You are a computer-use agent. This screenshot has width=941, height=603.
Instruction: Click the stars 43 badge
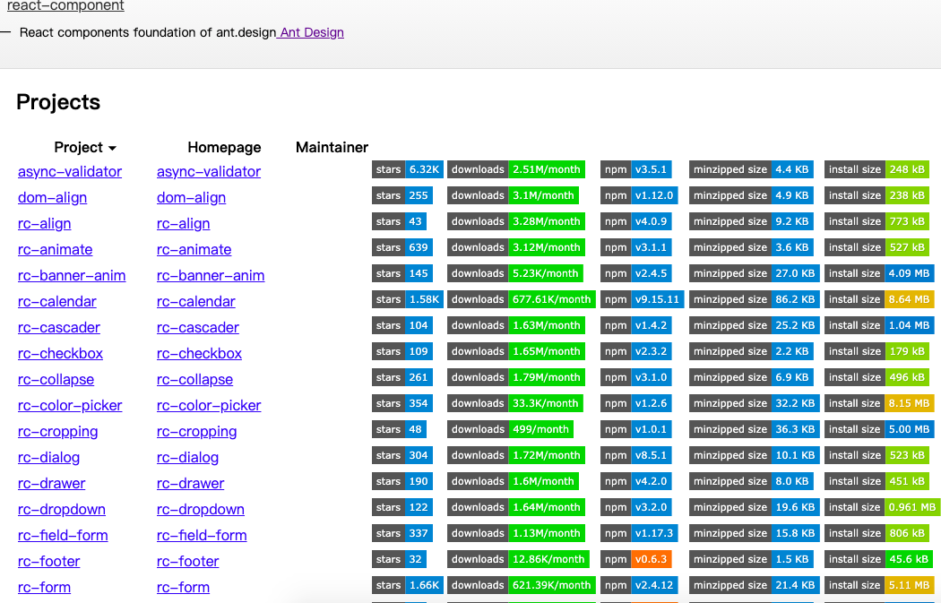point(399,221)
